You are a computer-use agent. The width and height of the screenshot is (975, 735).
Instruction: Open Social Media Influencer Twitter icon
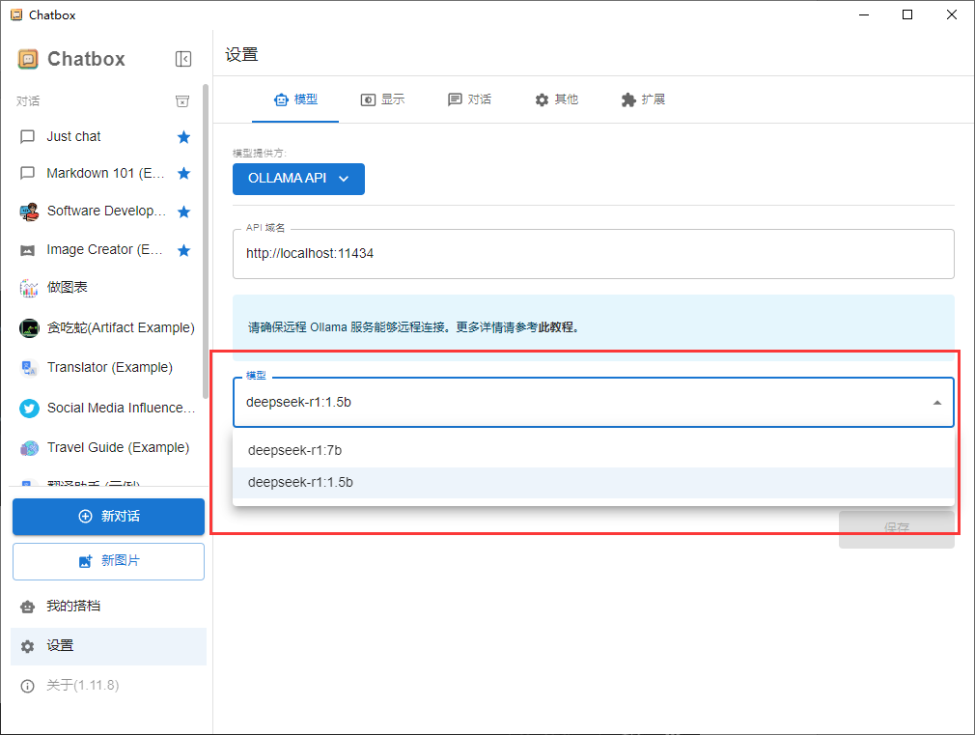coord(29,409)
